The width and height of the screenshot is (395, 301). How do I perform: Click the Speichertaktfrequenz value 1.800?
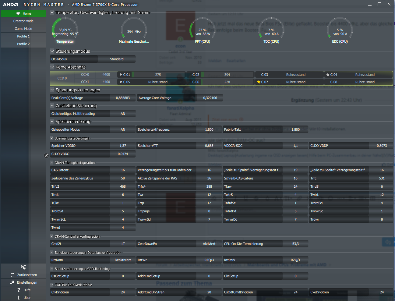(209, 129)
